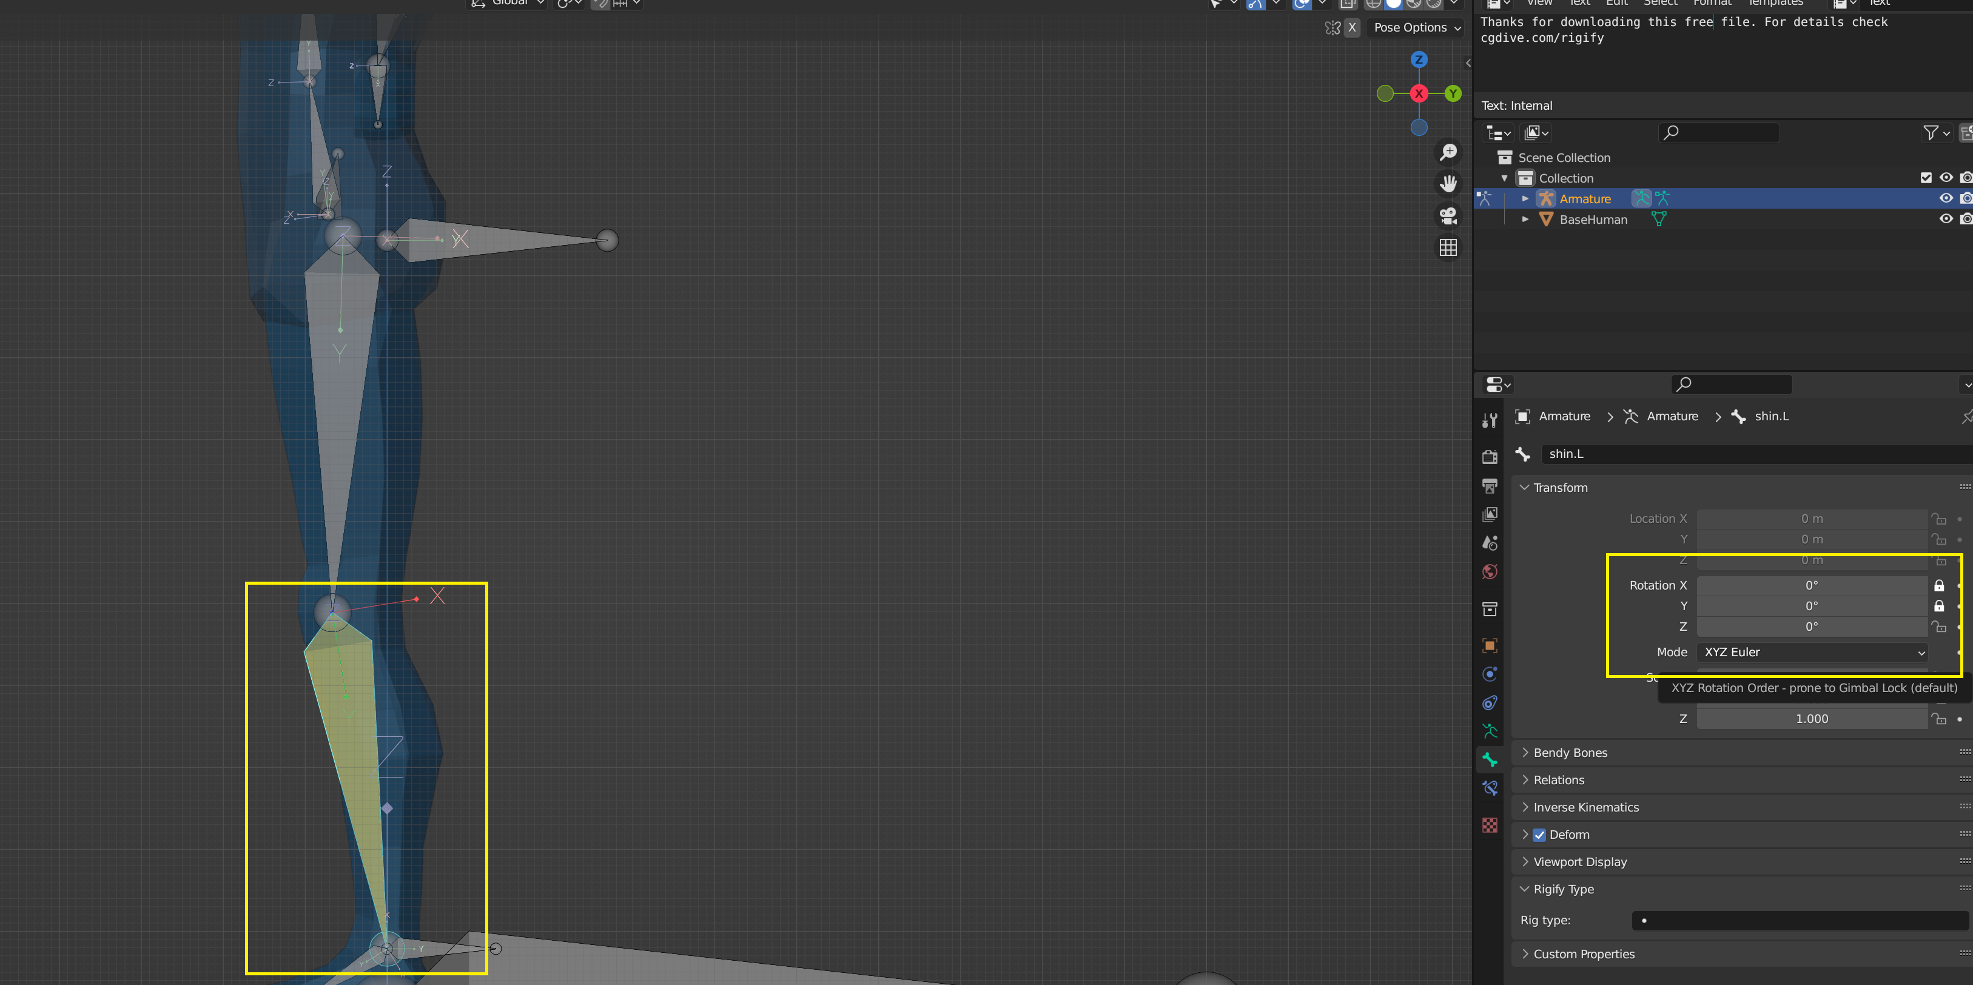Viewport: 1973px width, 985px height.
Task: Click the Rotation Z value field
Action: coord(1812,627)
